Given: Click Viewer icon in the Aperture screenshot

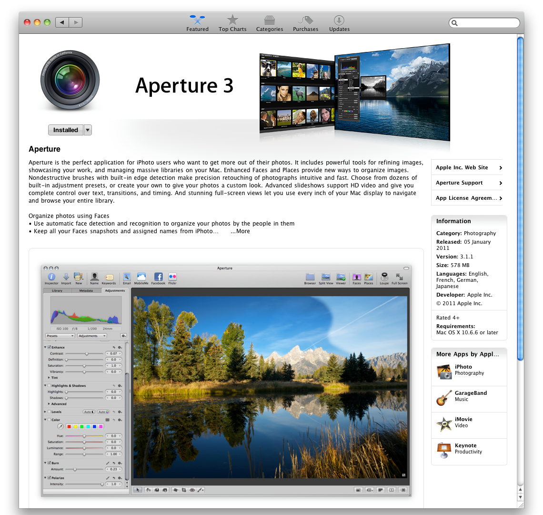Looking at the screenshot, I should (x=341, y=279).
